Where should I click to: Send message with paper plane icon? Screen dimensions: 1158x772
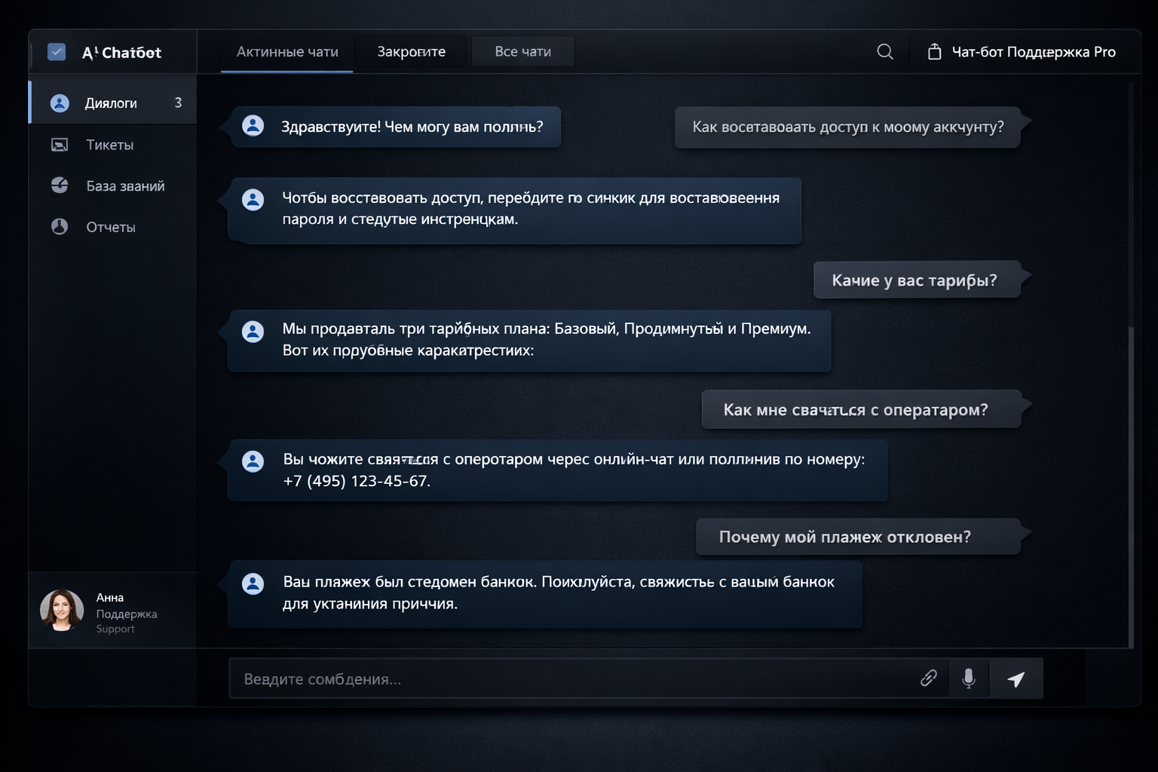pyautogui.click(x=1016, y=679)
